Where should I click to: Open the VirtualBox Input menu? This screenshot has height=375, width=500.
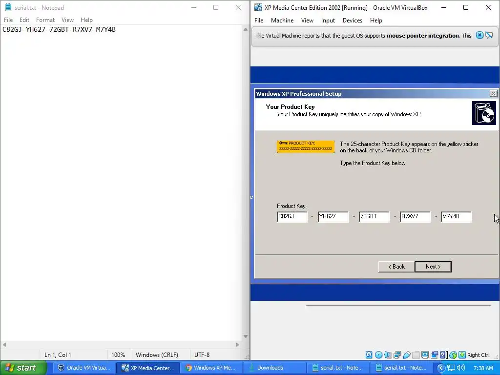(328, 21)
